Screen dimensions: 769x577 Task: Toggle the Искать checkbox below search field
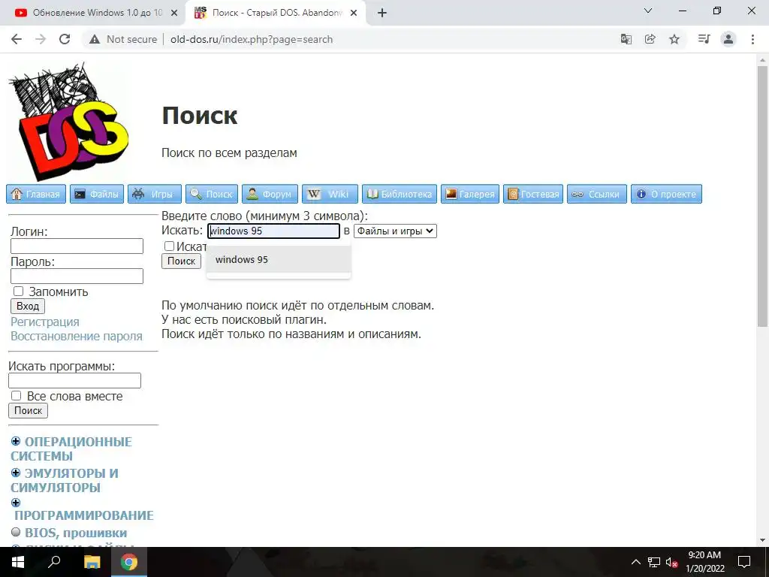click(x=169, y=246)
